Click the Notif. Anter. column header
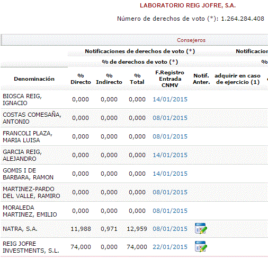268x258 pixels. coord(201,79)
